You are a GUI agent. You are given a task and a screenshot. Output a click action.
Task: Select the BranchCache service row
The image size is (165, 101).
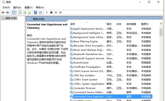[x=111, y=63]
